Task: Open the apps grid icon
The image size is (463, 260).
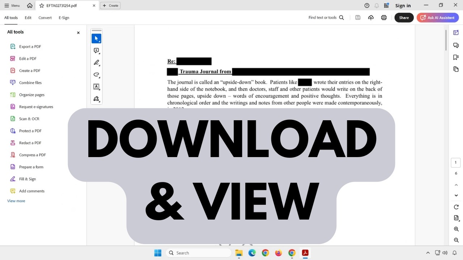Action: tap(386, 5)
